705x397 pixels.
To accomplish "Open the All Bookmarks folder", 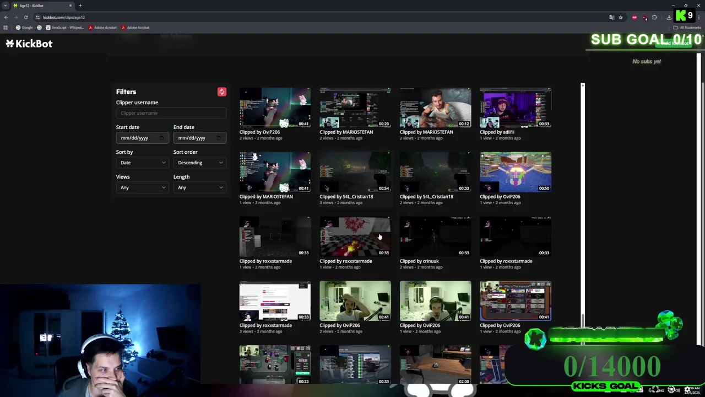I will click(687, 28).
